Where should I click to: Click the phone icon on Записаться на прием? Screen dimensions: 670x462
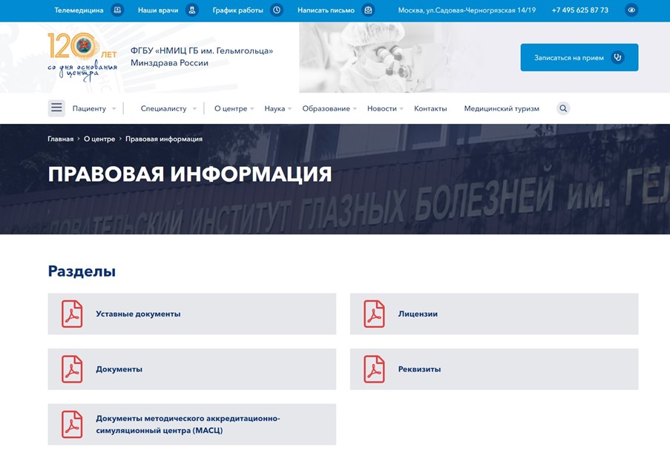[x=617, y=56]
